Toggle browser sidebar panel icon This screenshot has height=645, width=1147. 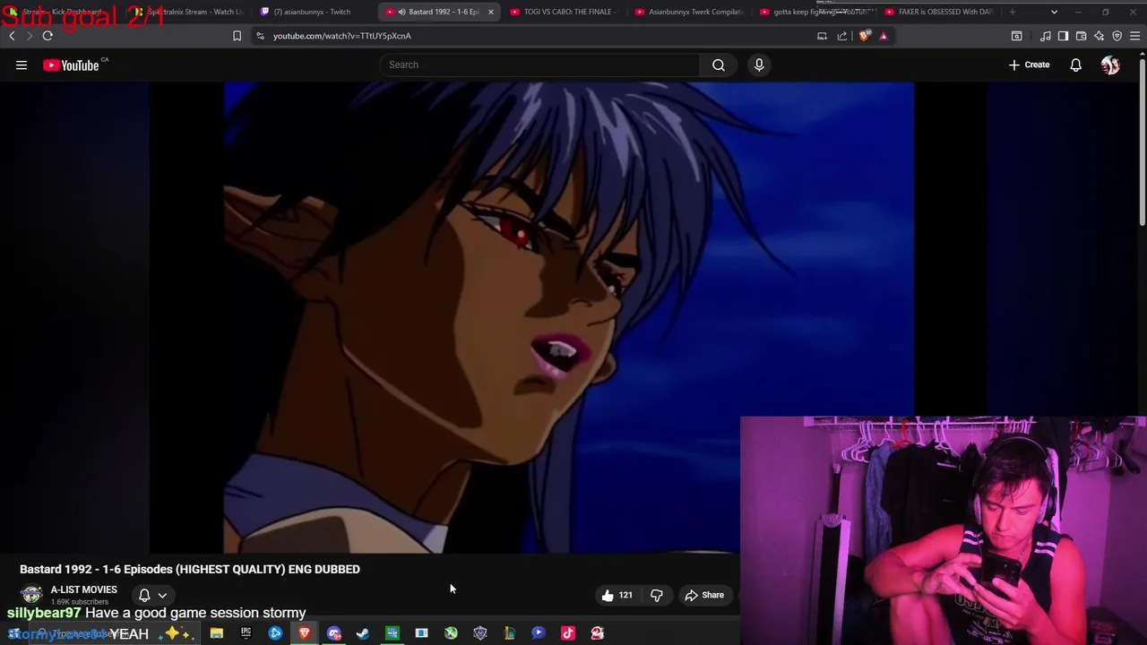(x=1063, y=36)
